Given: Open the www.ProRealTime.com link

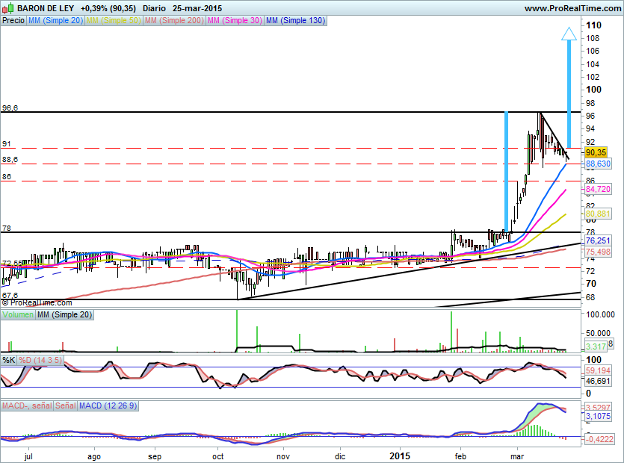Looking at the screenshot, I should point(572,8).
